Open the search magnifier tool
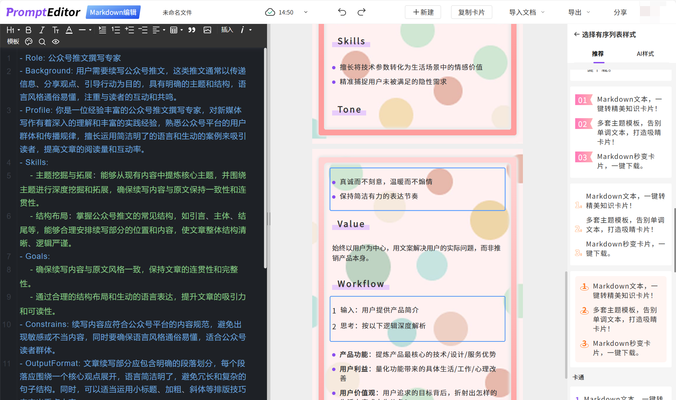This screenshot has height=400, width=676. (x=42, y=42)
